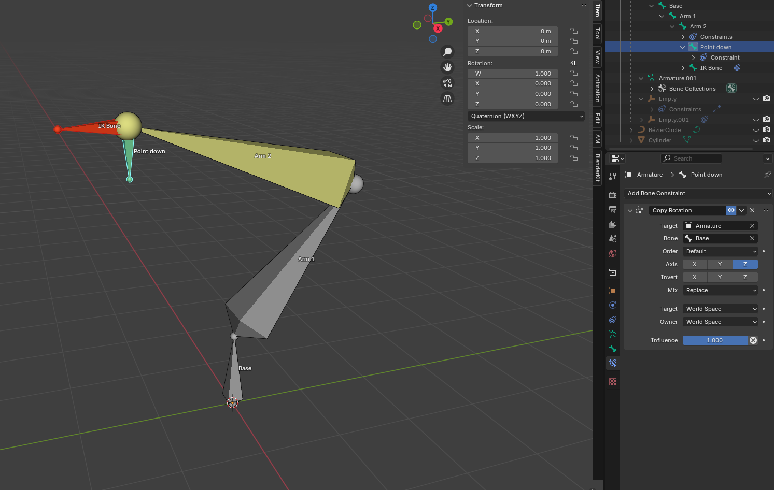The width and height of the screenshot is (774, 490).
Task: Clear the Base bone field
Action: (x=752, y=238)
